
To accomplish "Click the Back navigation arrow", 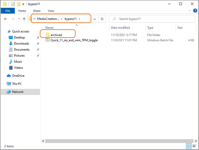I will click(6, 19).
